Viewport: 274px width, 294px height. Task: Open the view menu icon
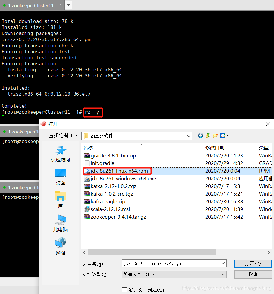pos(225,136)
